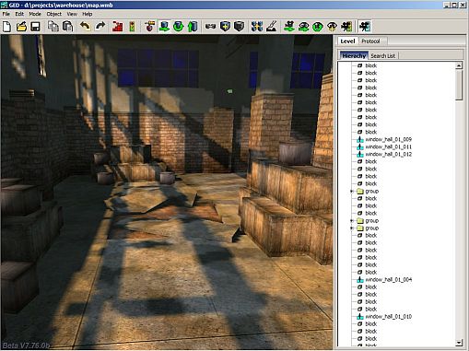The width and height of the screenshot is (469, 351).
Task: Open a level with the folder icon
Action: pos(21,27)
